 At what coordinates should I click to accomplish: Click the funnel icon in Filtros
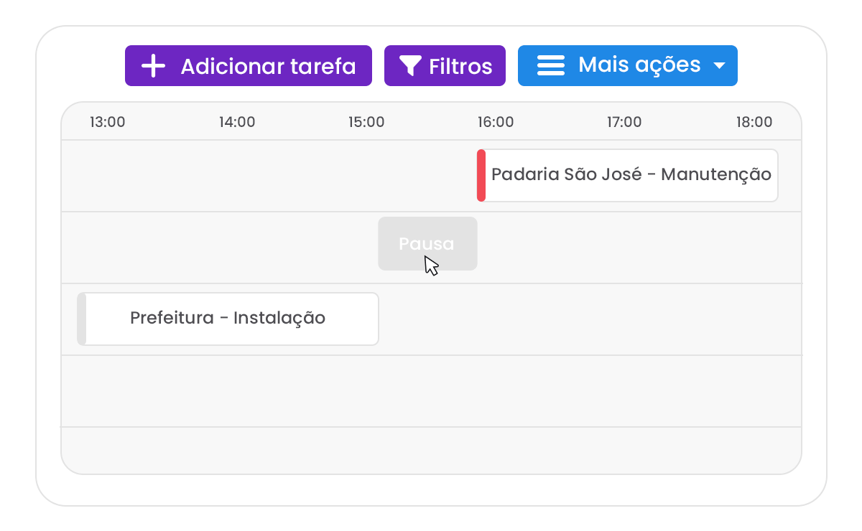(x=409, y=66)
